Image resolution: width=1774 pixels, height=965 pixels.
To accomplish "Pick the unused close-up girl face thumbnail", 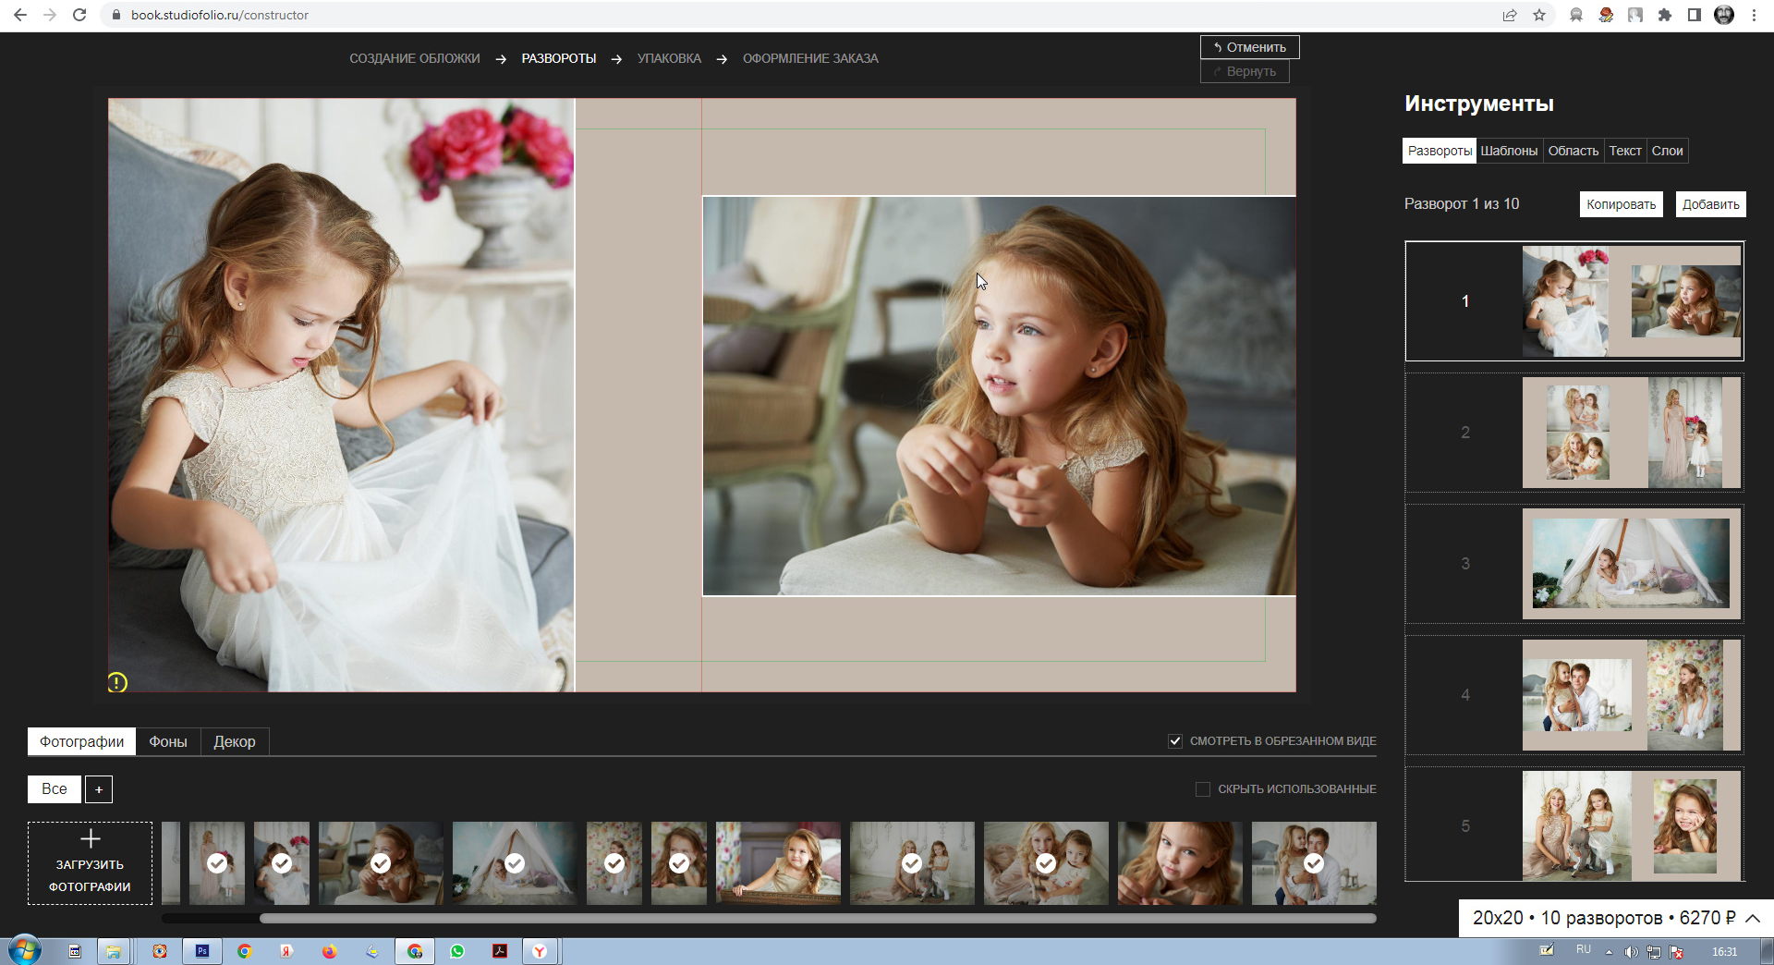I will [1180, 863].
